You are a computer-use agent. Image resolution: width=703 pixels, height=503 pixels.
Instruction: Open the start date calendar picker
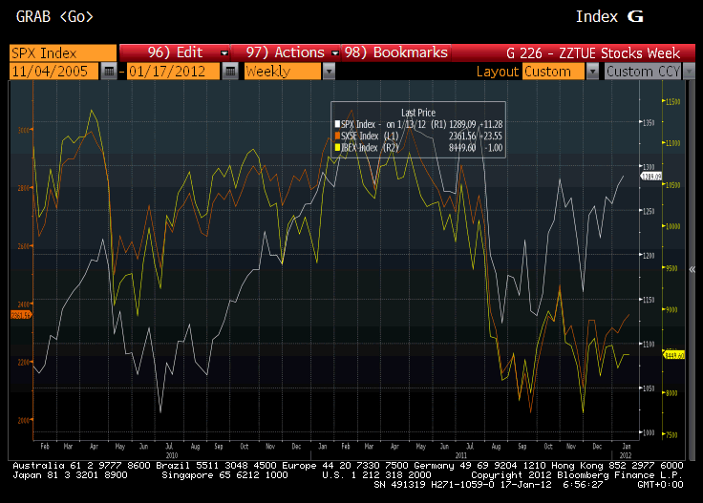tap(109, 72)
